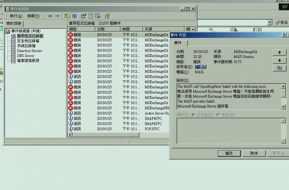The height and width of the screenshot is (190, 289).
Task: Open the address bar dropdown in background window
Action: point(270,22)
